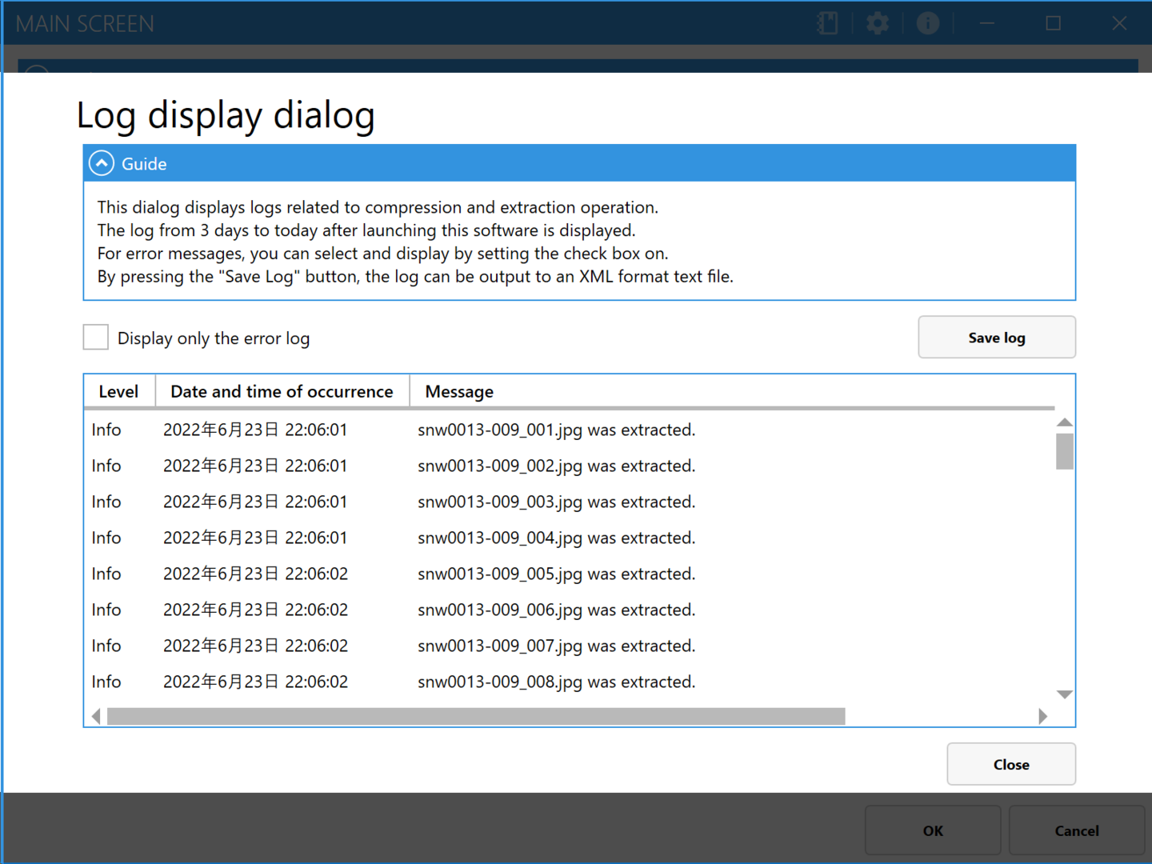Sort by the Level column header

(118, 392)
